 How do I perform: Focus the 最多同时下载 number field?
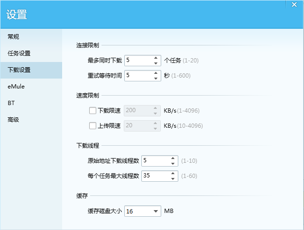coord(143,61)
